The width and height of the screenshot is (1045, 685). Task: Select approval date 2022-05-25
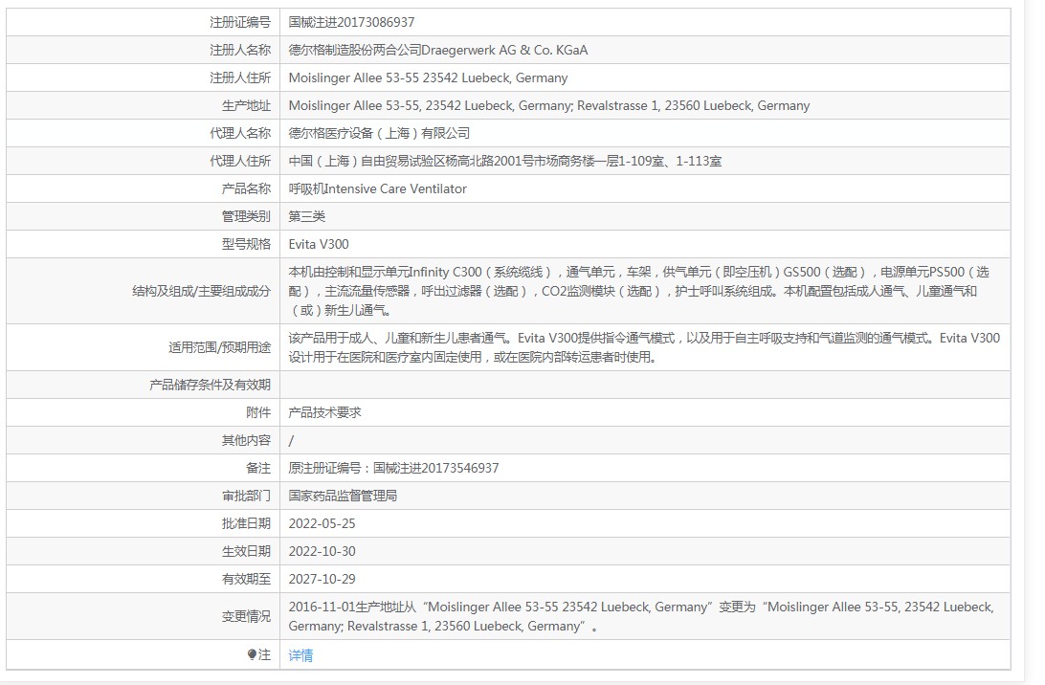click(322, 523)
